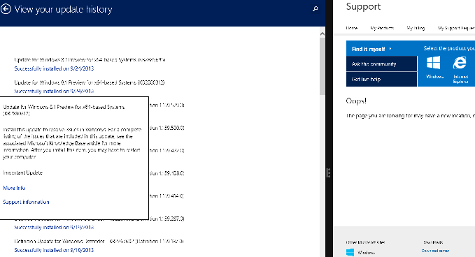475x257 pixels.
Task: Click the View your update history title
Action: coord(64,9)
